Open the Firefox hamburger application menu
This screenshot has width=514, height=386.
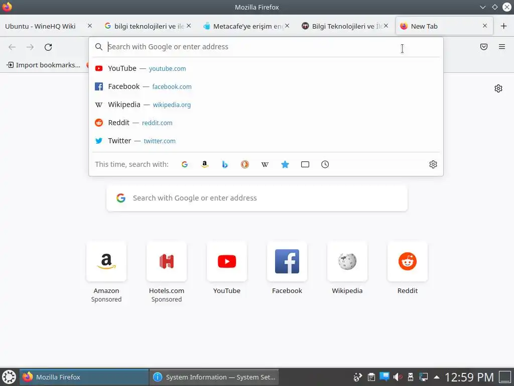point(502,47)
